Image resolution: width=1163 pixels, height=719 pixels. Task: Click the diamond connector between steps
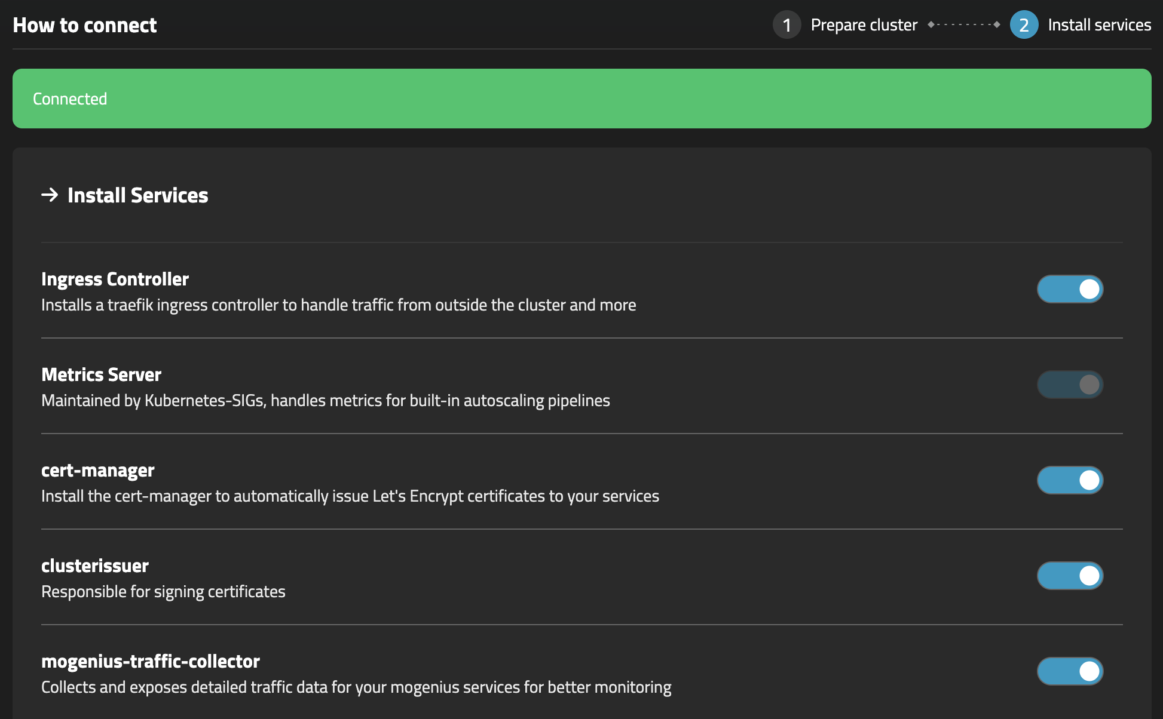click(963, 24)
